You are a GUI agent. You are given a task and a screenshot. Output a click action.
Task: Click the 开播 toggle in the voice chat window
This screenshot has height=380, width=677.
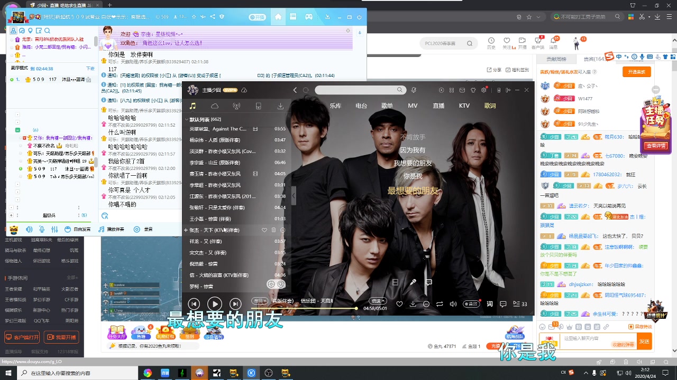pos(257,17)
